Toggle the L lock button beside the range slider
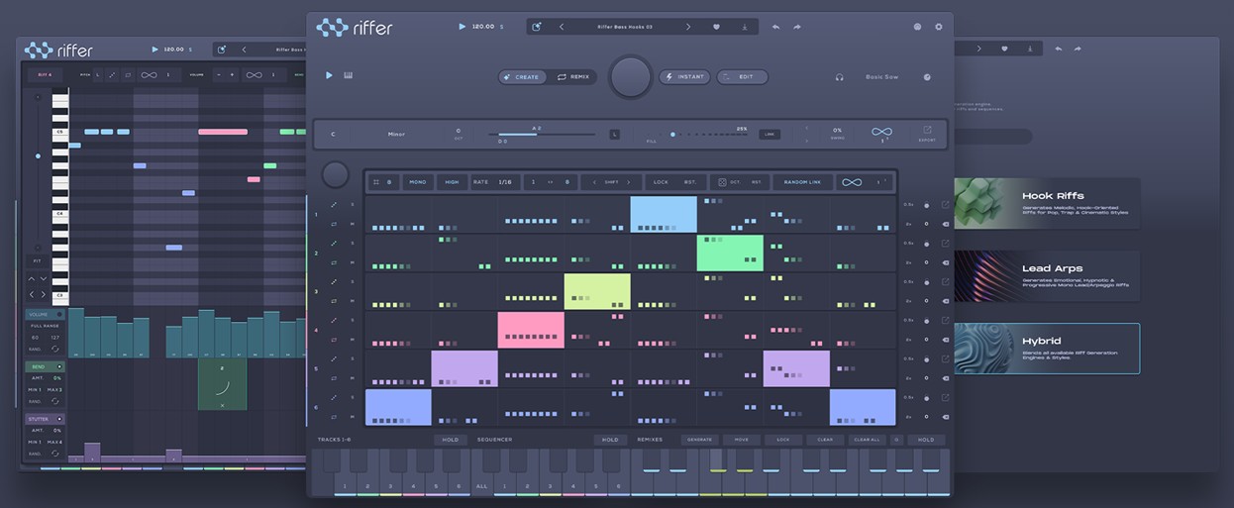Image resolution: width=1234 pixels, height=508 pixels. tap(614, 134)
